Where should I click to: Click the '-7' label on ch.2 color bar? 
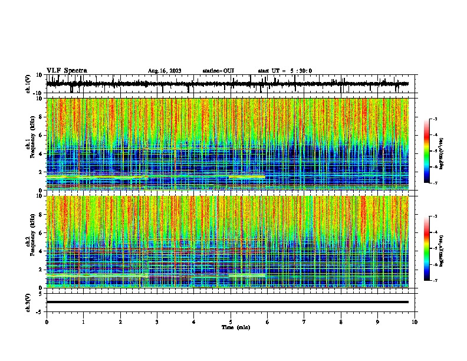point(435,280)
